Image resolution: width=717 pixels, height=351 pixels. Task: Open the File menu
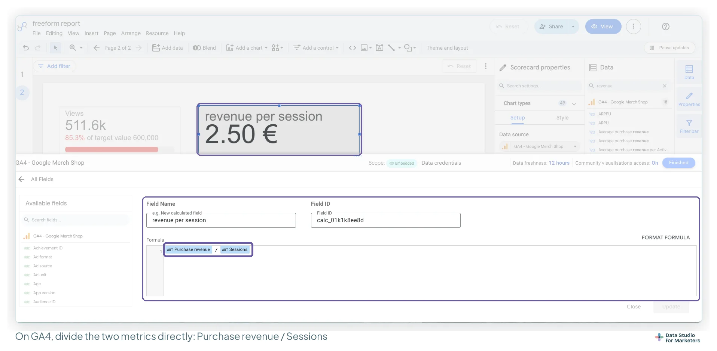[37, 33]
